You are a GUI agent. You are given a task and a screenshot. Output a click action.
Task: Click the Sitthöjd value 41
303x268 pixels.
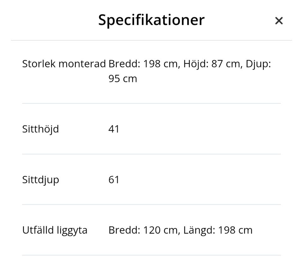(114, 129)
